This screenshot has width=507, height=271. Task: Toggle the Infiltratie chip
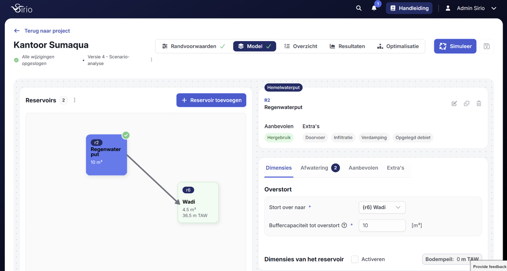(343, 138)
